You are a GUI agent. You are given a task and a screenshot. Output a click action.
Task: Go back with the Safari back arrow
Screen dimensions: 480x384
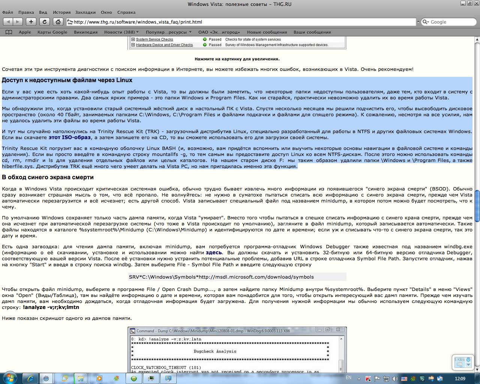click(8, 22)
